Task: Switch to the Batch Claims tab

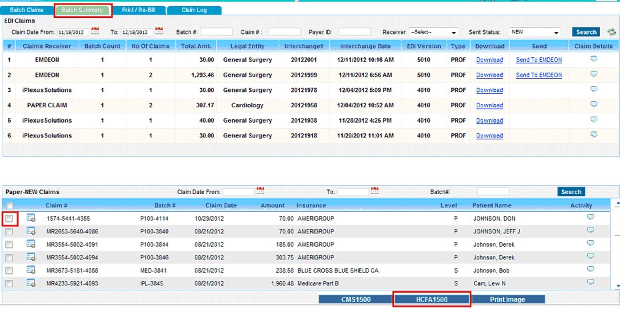Action: [x=27, y=10]
